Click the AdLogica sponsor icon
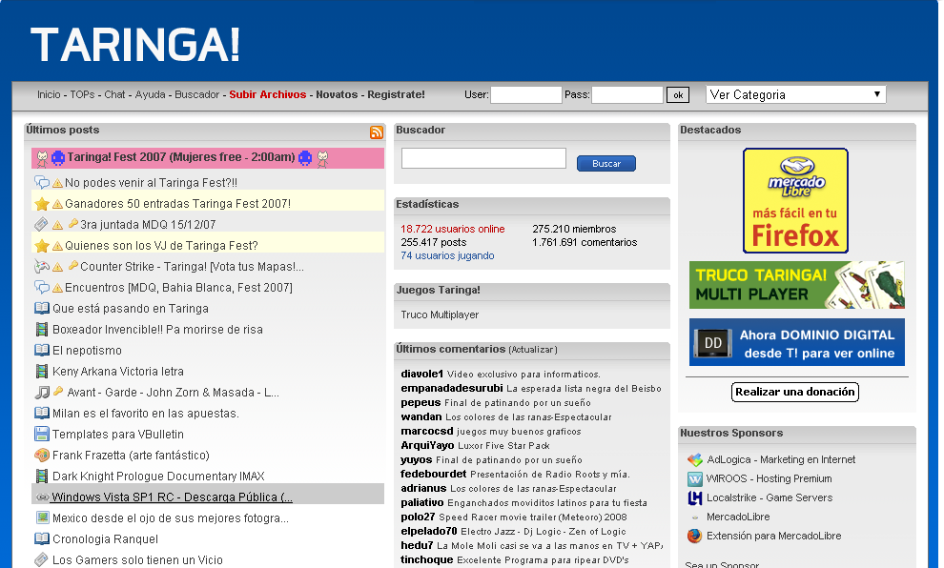The height and width of the screenshot is (568, 944). (x=695, y=459)
